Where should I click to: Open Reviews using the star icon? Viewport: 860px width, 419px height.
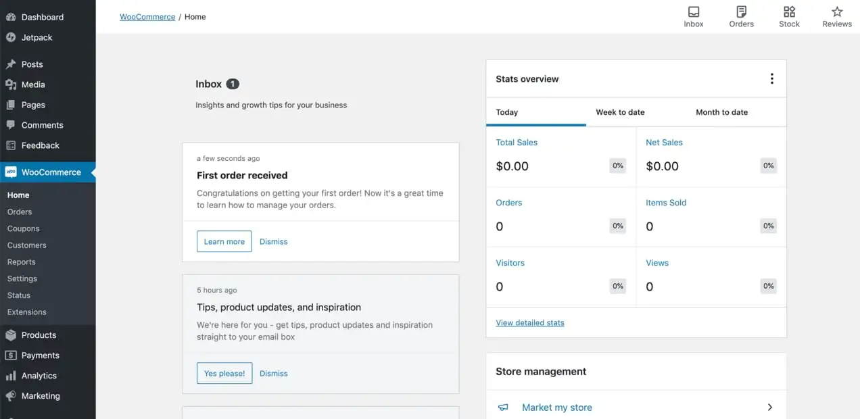point(836,16)
